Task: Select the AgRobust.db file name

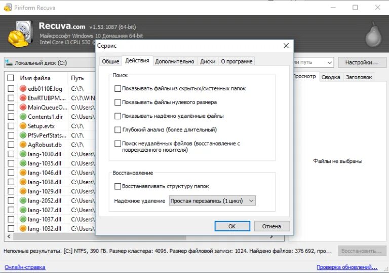Action: pyautogui.click(x=45, y=145)
